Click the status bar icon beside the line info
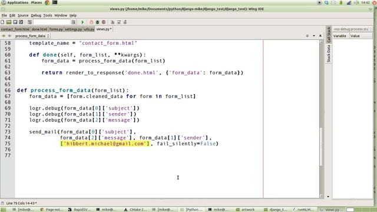The height and width of the screenshot is (212, 377). point(2,203)
